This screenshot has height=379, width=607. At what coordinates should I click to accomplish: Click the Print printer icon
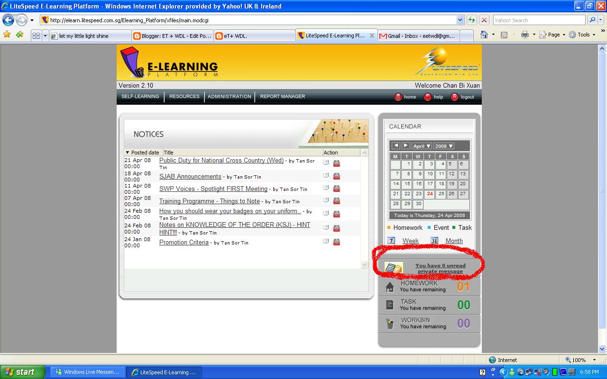pos(525,35)
